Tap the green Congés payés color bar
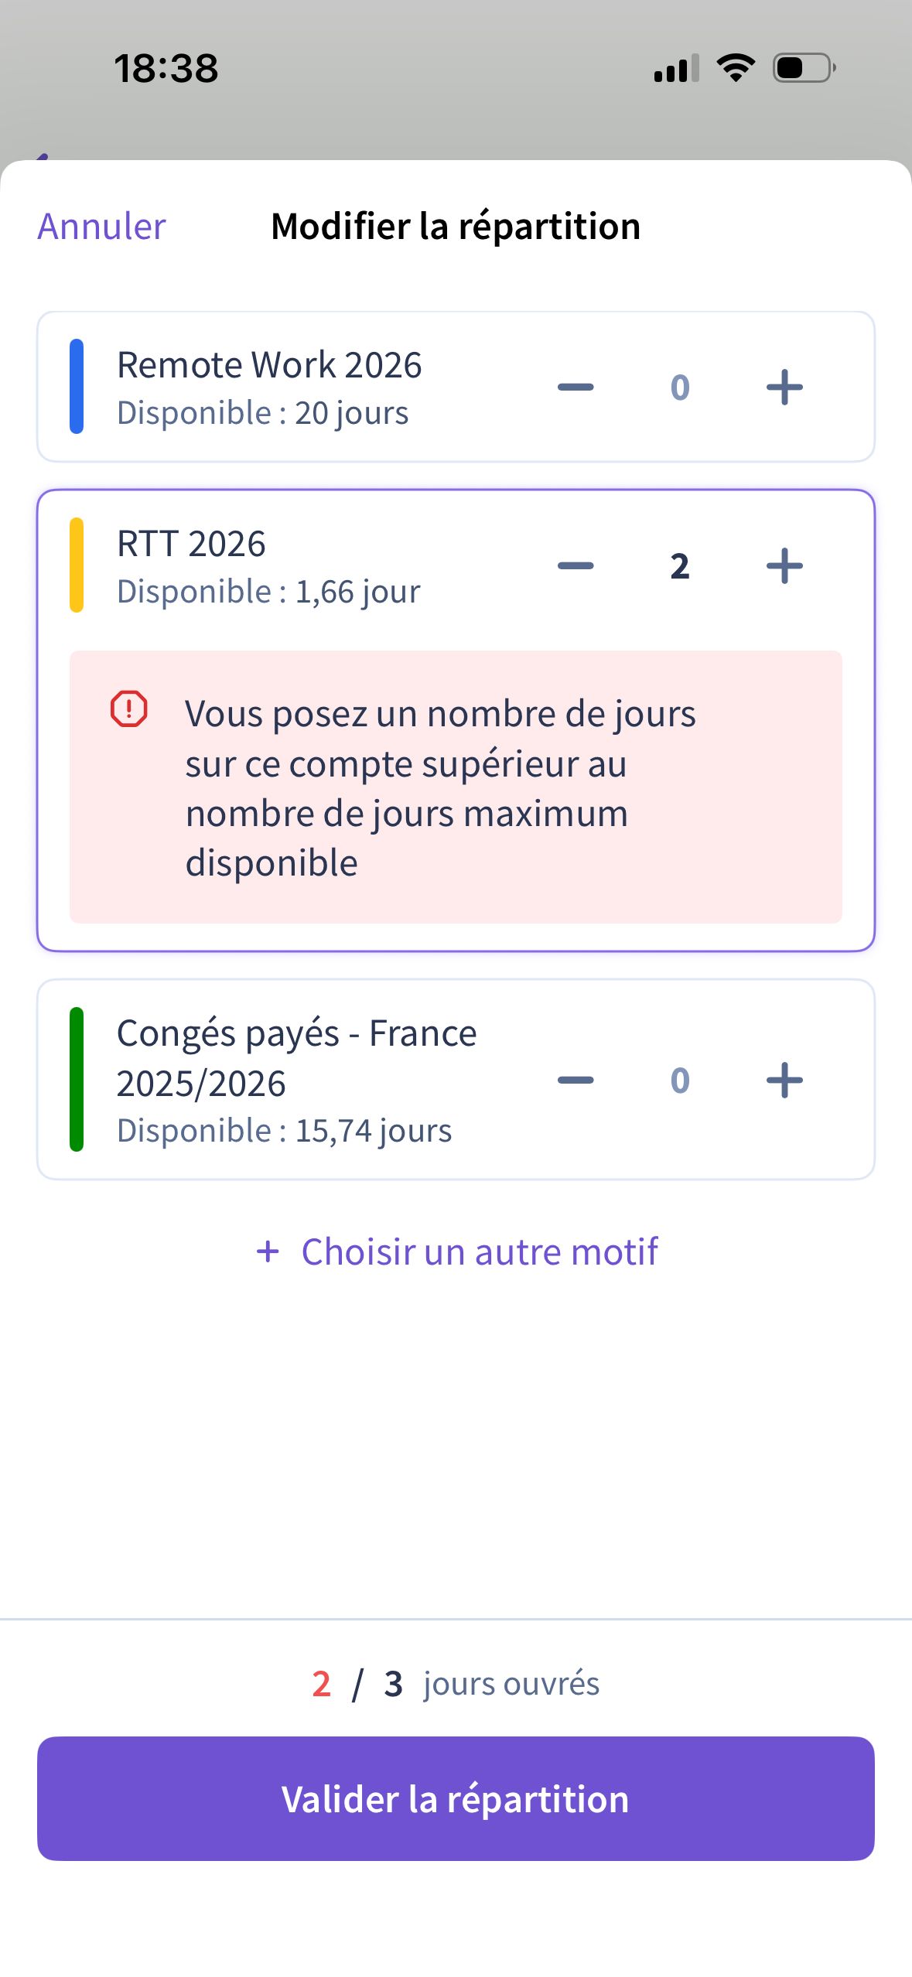 77,1079
